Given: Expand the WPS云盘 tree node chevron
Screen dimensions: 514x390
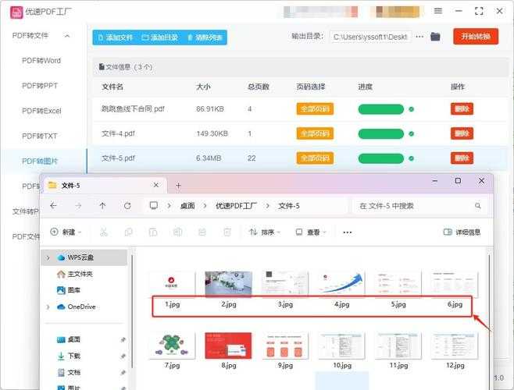Looking at the screenshot, I should (x=48, y=257).
